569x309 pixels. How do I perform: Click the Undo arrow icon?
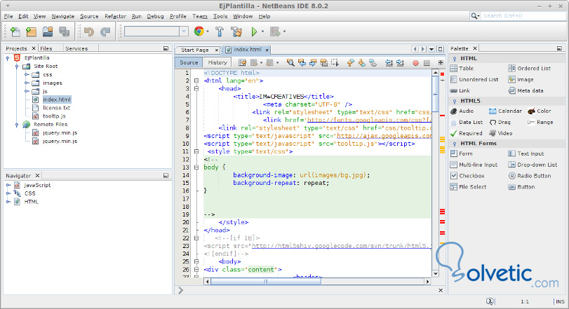[88, 32]
